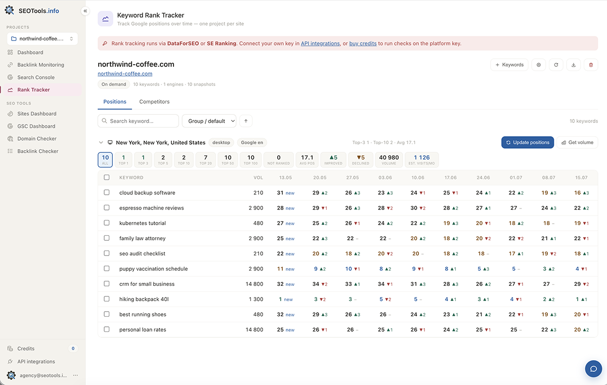The image size is (607, 385).
Task: Click the KEYWORD column header
Action: tap(132, 178)
